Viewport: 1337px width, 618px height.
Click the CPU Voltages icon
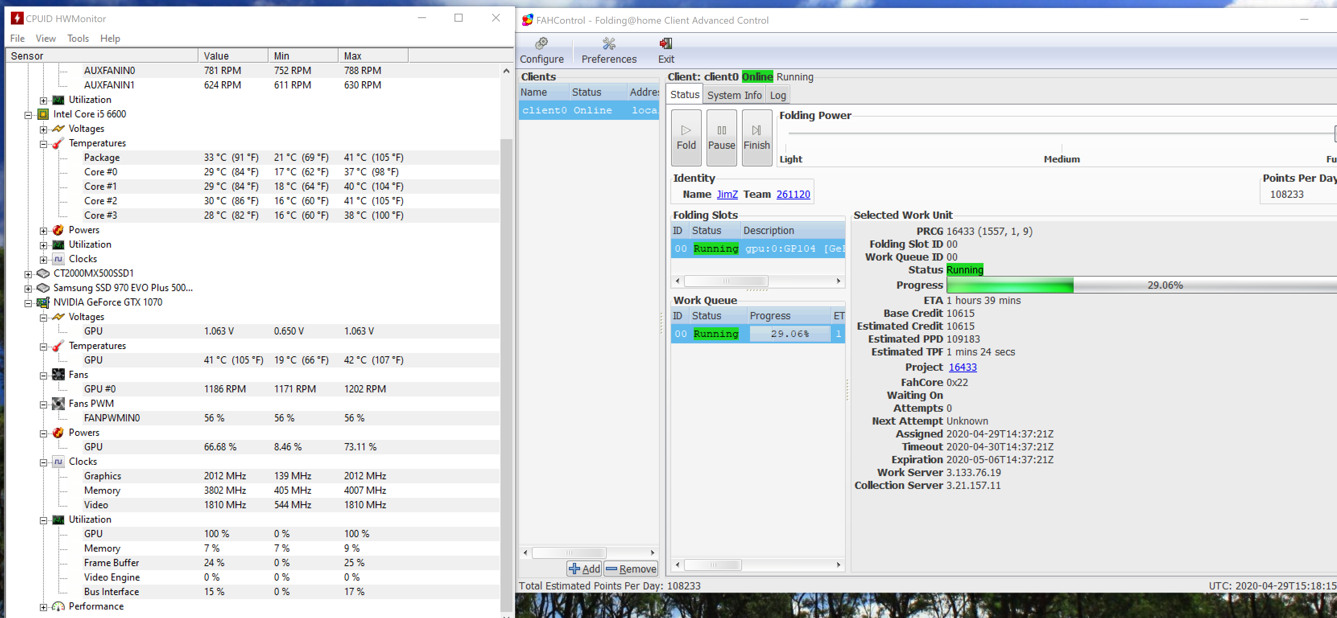(59, 129)
